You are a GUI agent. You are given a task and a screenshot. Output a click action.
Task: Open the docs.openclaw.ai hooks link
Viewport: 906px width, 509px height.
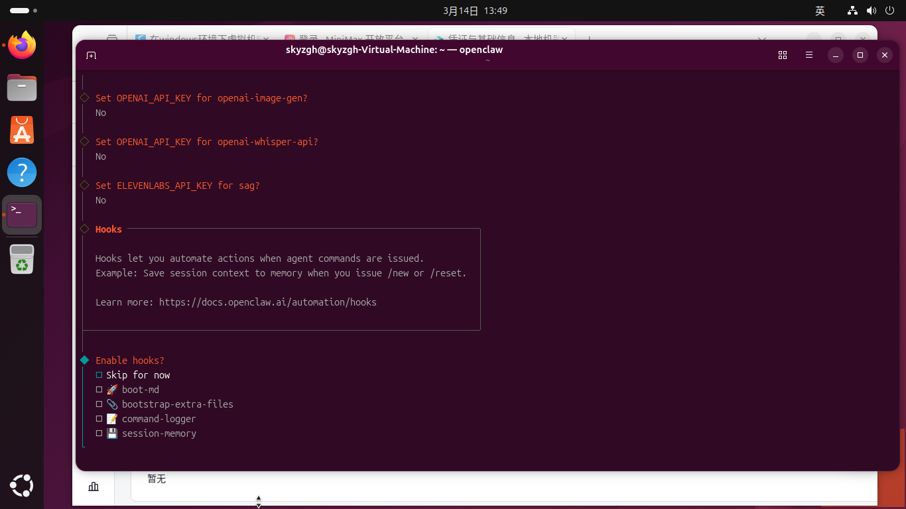[x=267, y=302]
